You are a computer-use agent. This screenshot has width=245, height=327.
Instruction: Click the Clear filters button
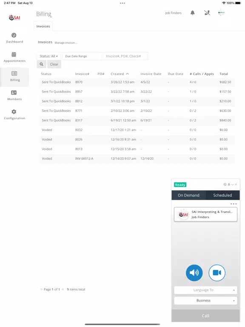coord(54,64)
